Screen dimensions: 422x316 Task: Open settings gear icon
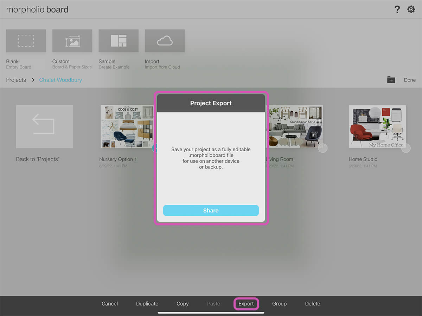point(411,9)
